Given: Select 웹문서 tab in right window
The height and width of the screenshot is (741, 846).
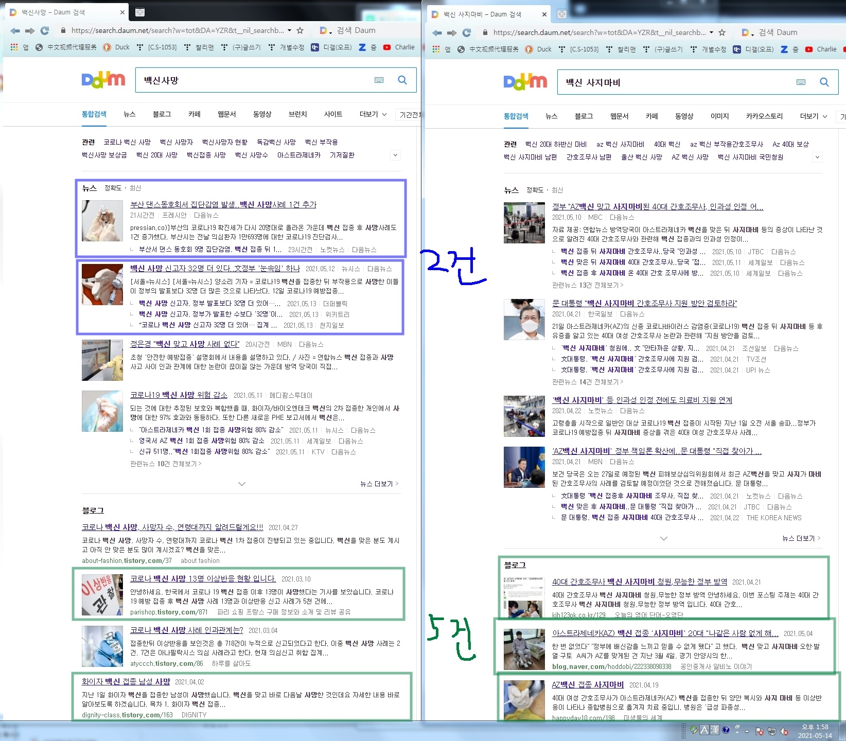Looking at the screenshot, I should (x=619, y=116).
